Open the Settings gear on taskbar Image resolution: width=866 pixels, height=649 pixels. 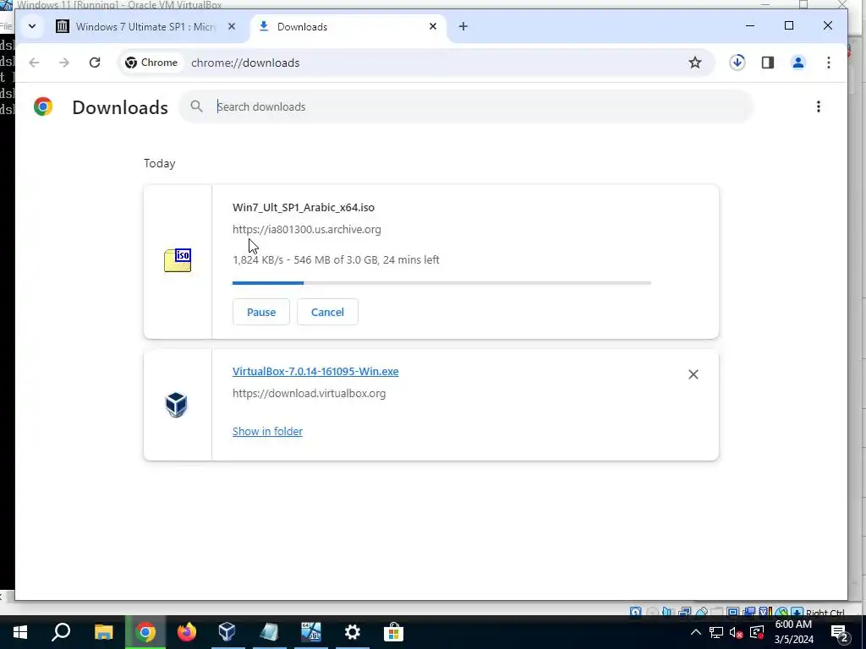[x=353, y=632]
